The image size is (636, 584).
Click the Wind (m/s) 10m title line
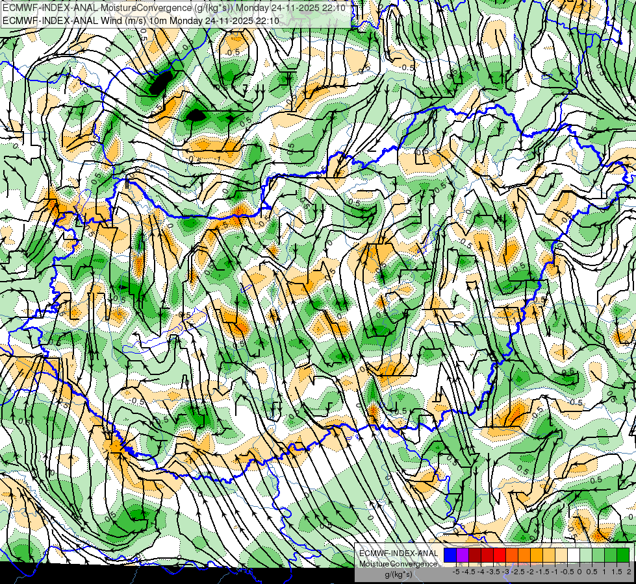[141, 20]
